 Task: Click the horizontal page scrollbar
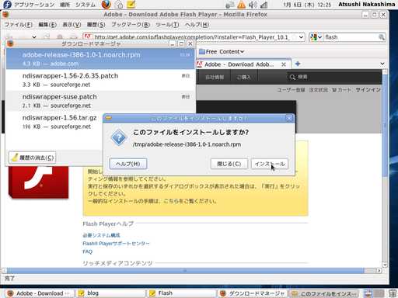186,271
